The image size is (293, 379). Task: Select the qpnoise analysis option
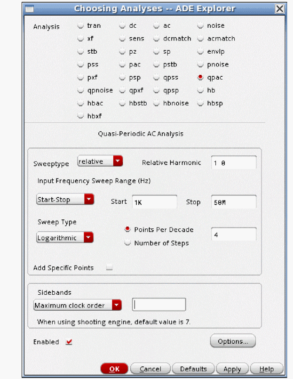80,90
